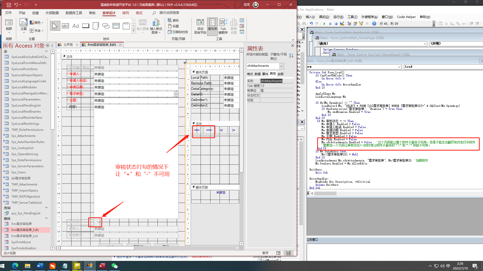The width and height of the screenshot is (483, 271).
Task: Toggle VBA design mode icon
Action: (342, 24)
